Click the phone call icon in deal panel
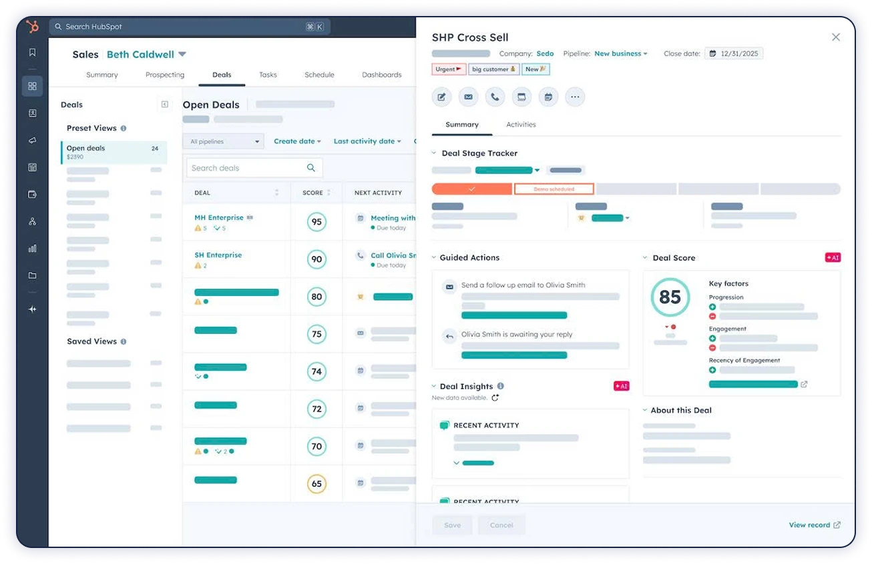This screenshot has height=564, width=872. [495, 97]
